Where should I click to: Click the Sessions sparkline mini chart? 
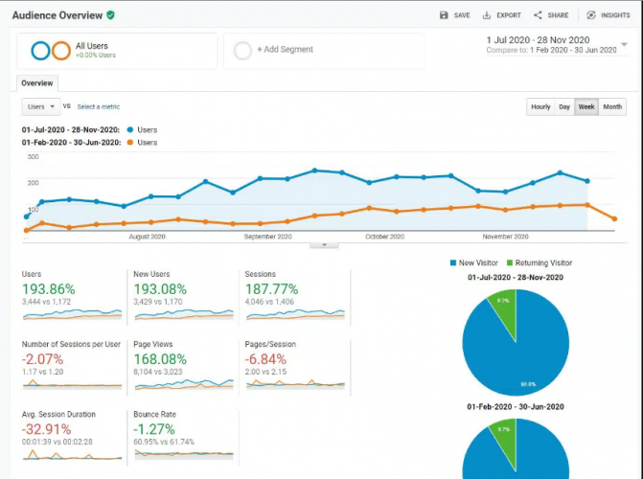pos(295,314)
